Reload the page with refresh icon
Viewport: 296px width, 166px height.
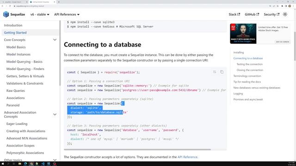tap(10, 6)
